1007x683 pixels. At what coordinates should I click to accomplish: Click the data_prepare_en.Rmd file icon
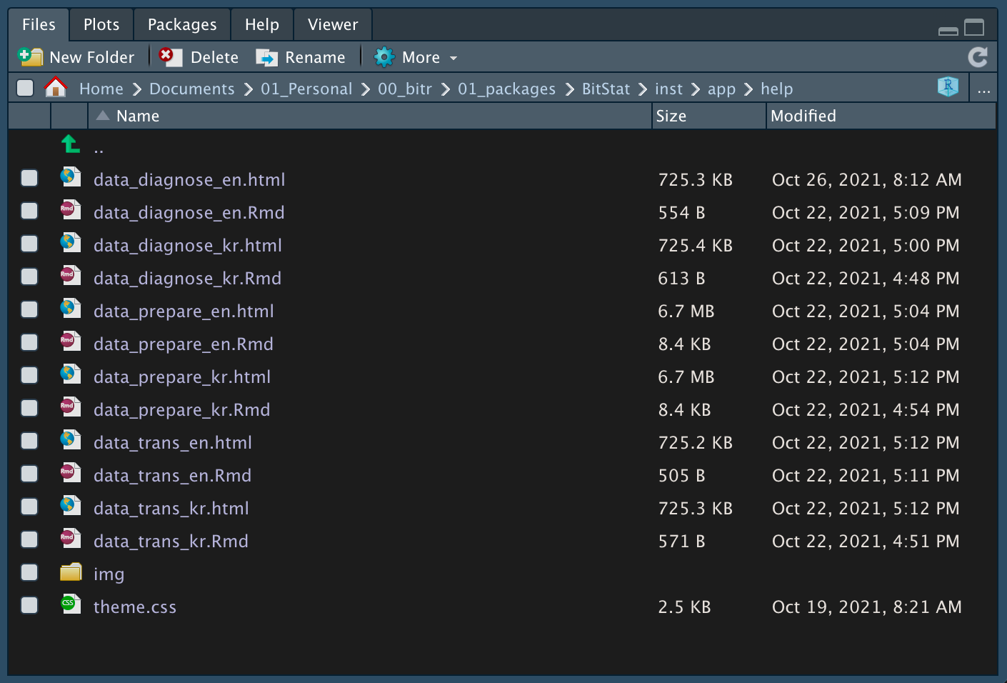click(70, 341)
